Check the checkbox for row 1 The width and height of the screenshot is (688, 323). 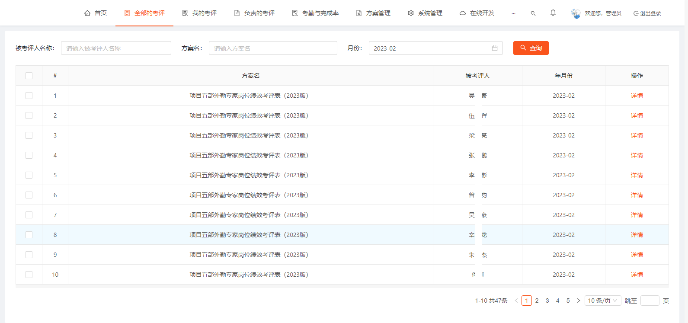(x=29, y=96)
